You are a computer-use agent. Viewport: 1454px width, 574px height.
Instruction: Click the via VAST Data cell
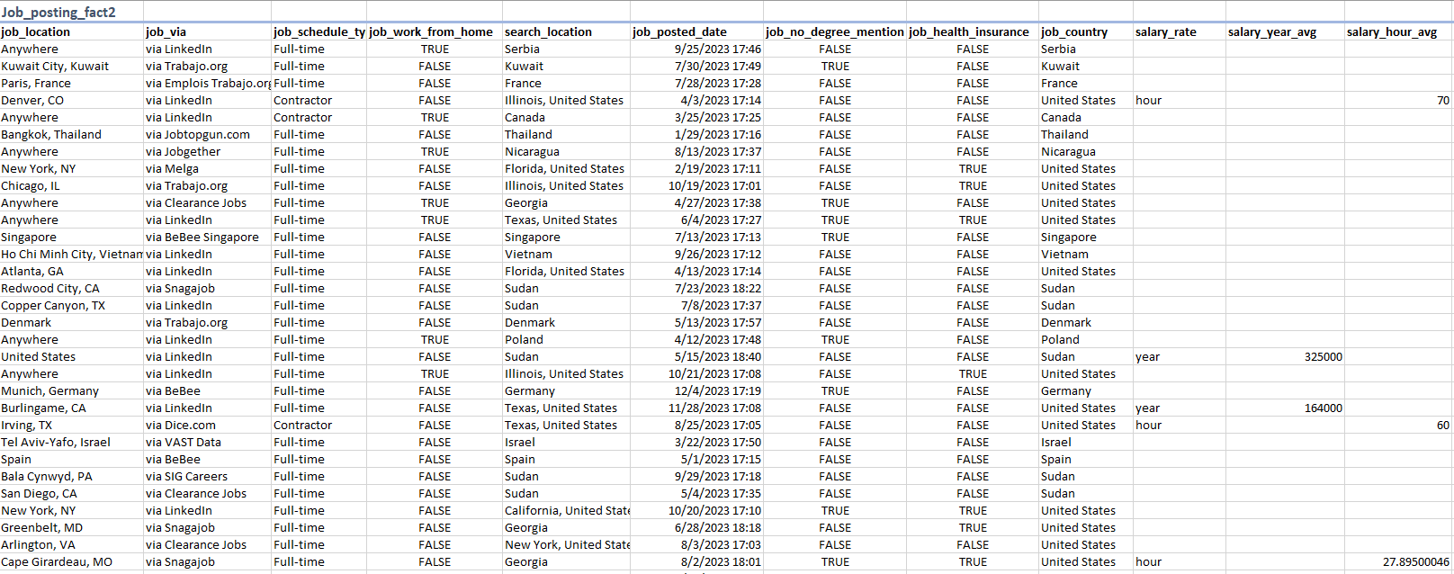click(208, 442)
